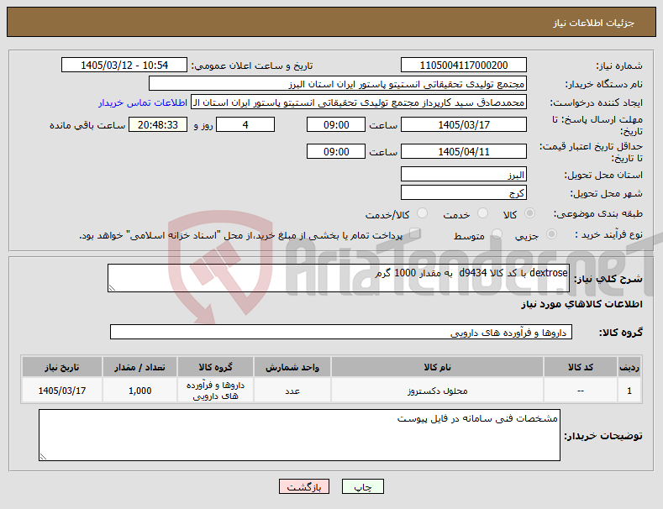Click the چاپ (print) button
The width and height of the screenshot is (663, 509).
363,486
